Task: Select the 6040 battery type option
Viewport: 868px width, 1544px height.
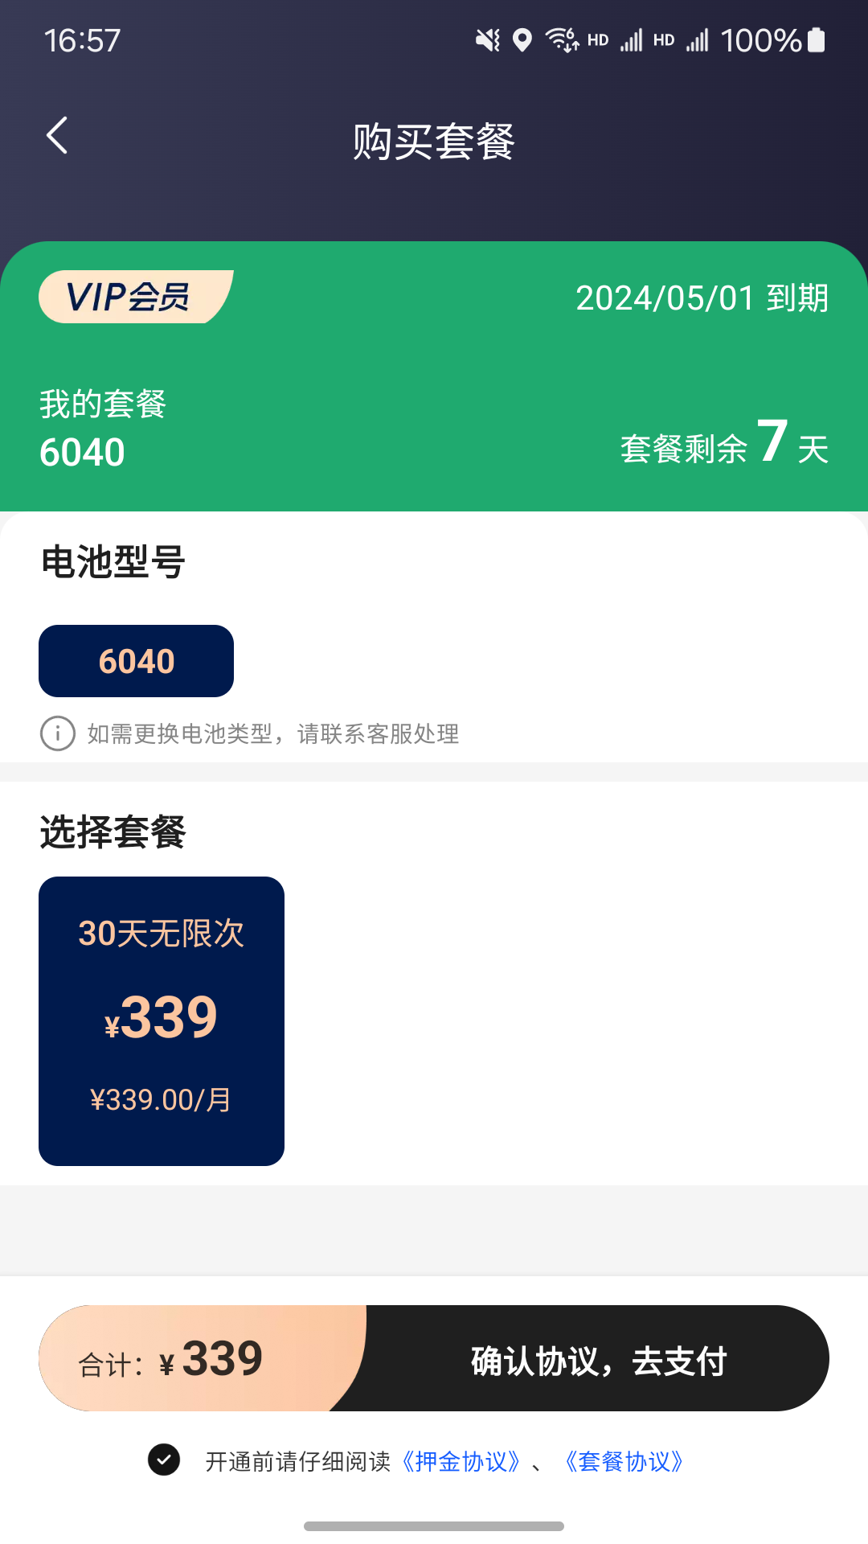Action: click(x=135, y=660)
